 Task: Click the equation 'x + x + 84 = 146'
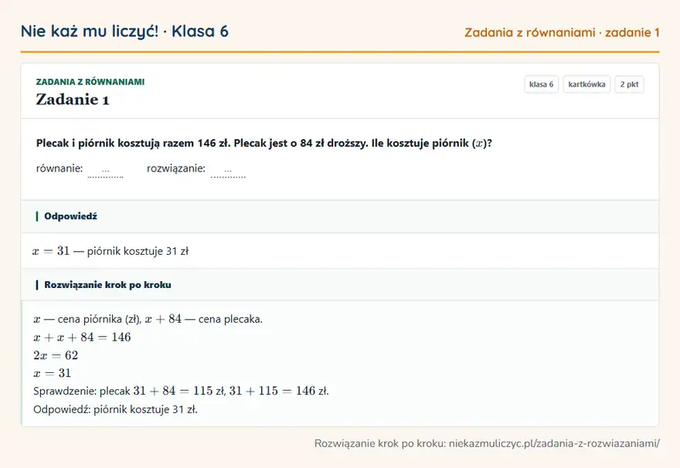click(x=82, y=337)
